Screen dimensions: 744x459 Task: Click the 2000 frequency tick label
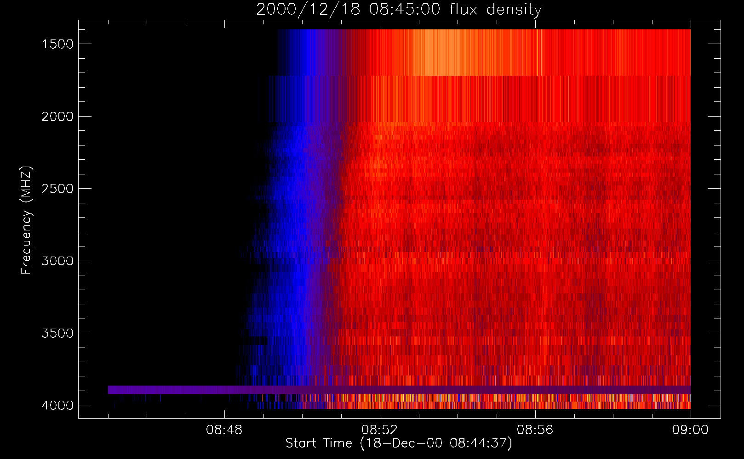(x=57, y=117)
